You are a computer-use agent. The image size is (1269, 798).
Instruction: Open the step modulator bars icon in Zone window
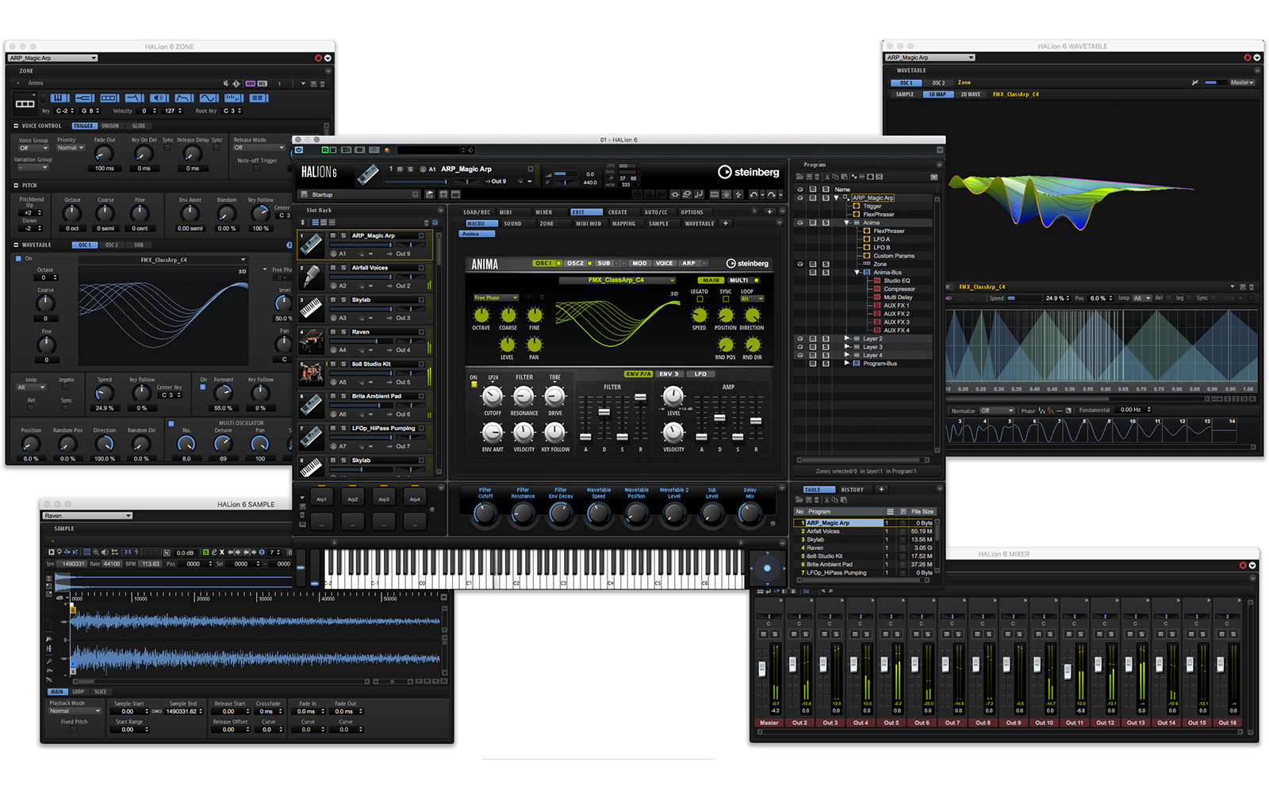click(x=234, y=98)
